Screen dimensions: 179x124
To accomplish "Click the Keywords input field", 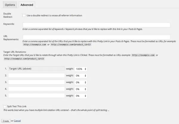I will 96,25.
